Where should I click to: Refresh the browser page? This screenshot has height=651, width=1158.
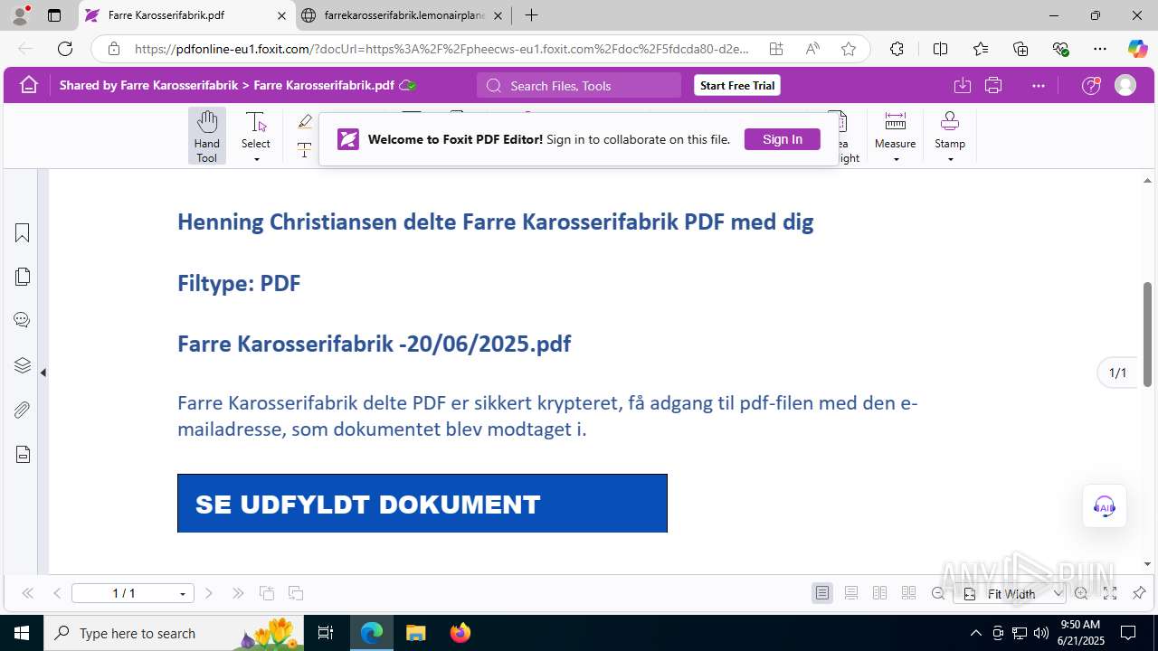[x=65, y=49]
